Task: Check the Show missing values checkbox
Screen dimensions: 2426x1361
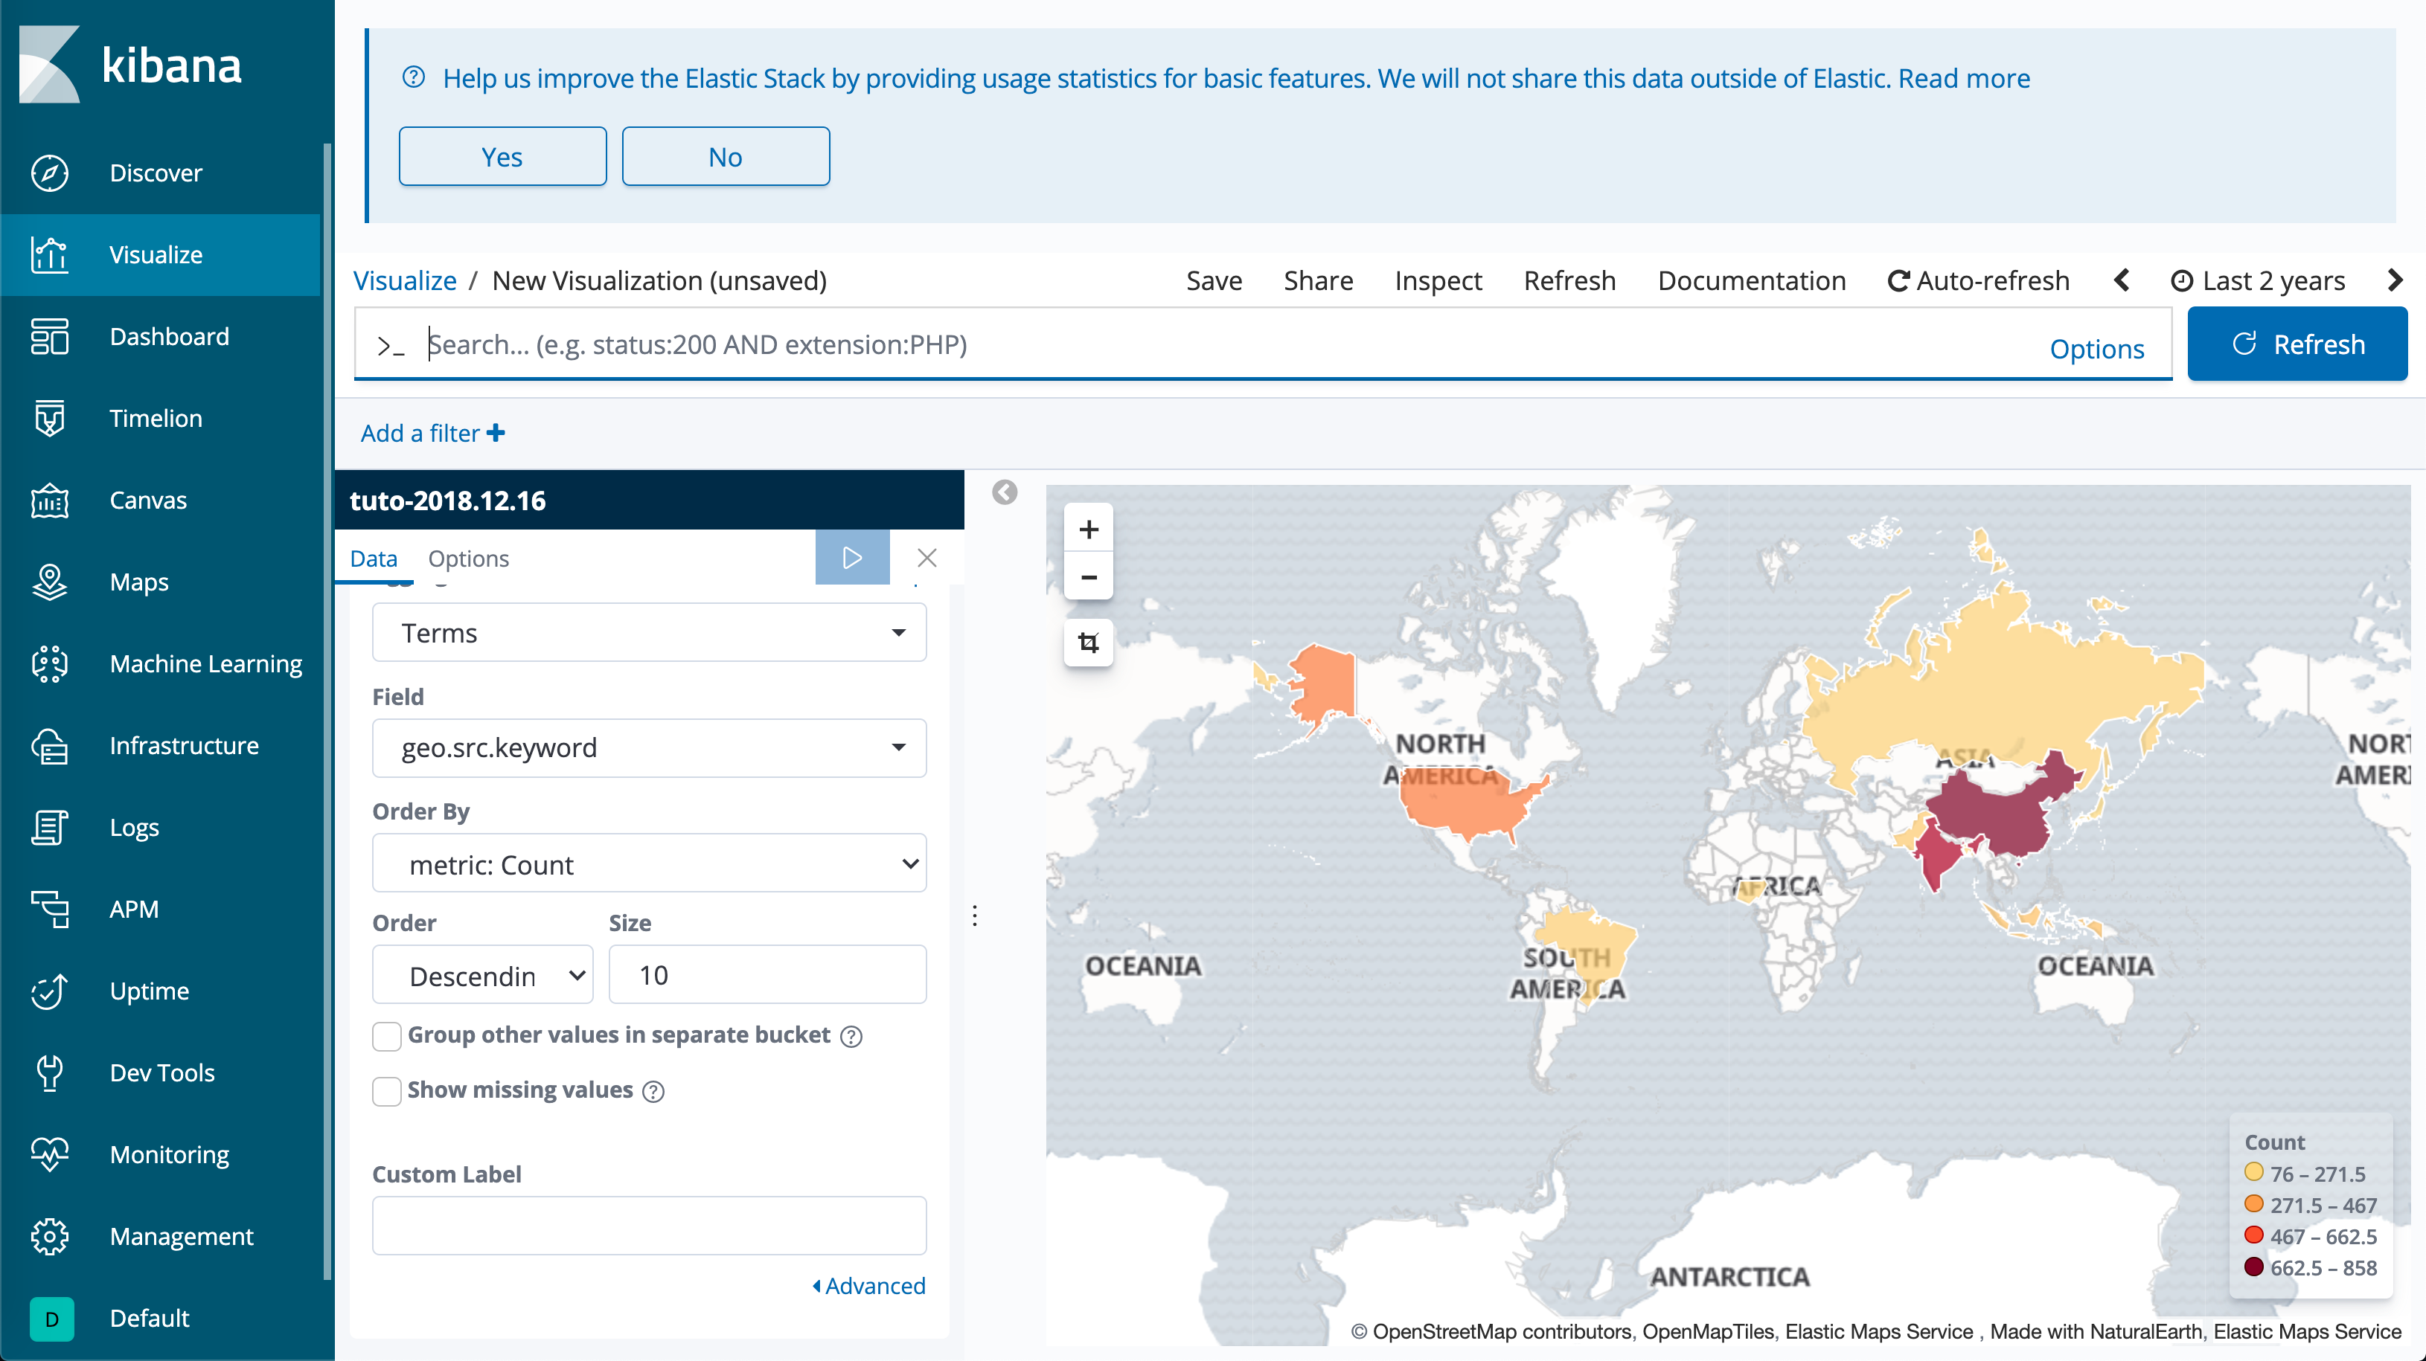Action: click(x=386, y=1091)
